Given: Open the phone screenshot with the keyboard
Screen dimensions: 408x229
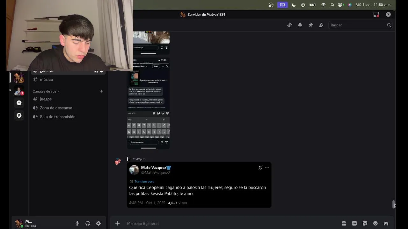Looking at the screenshot, I should click(x=148, y=103).
